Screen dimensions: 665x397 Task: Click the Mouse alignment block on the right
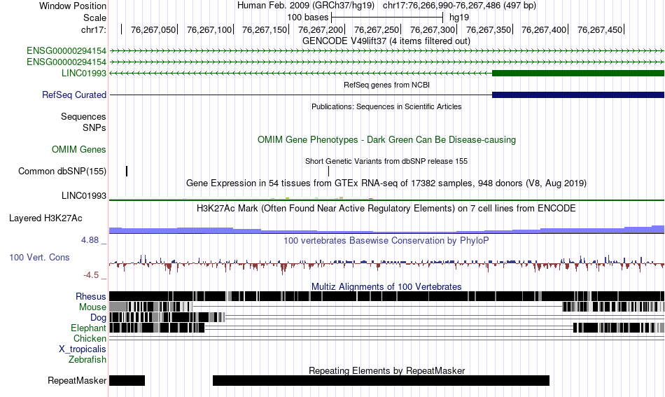[613, 307]
